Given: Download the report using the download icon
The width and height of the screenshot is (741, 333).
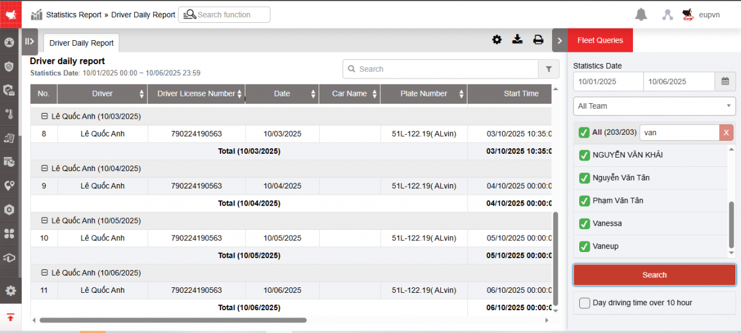Looking at the screenshot, I should [517, 40].
